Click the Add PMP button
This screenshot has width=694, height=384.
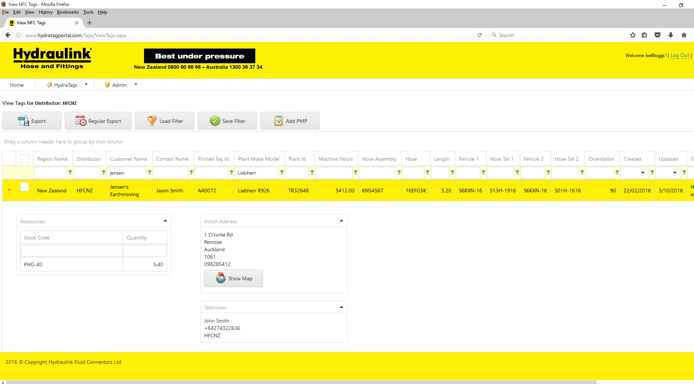[x=290, y=121]
